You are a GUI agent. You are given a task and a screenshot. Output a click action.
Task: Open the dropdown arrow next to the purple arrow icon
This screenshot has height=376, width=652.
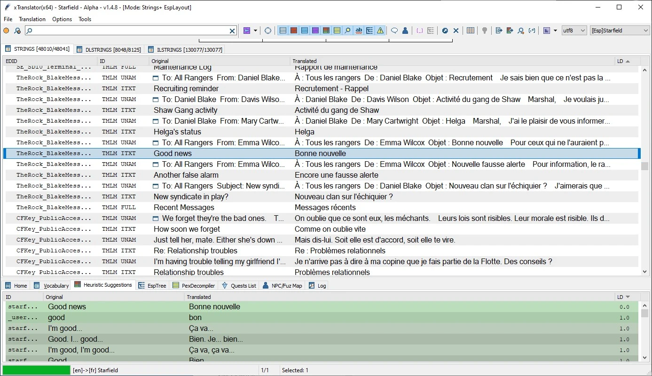click(x=255, y=31)
